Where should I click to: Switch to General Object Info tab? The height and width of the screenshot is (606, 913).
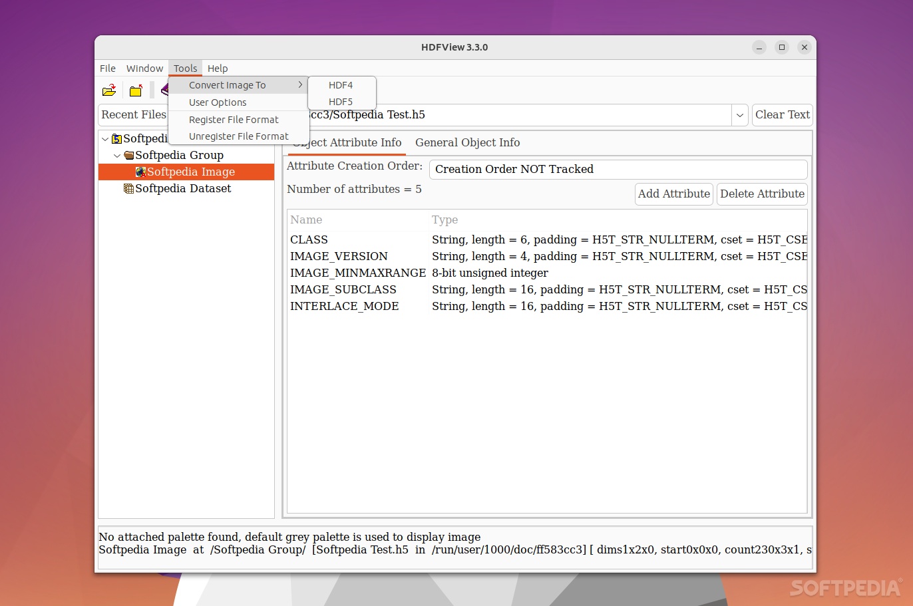click(x=468, y=142)
